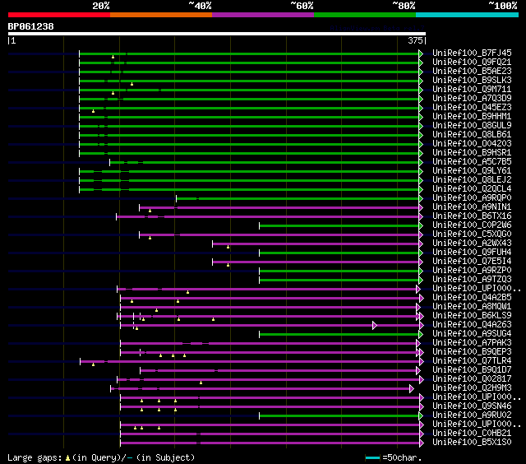Select the UniRef100_B9SLK3 entry
The height and width of the screenshot is (464, 526).
[472, 81]
